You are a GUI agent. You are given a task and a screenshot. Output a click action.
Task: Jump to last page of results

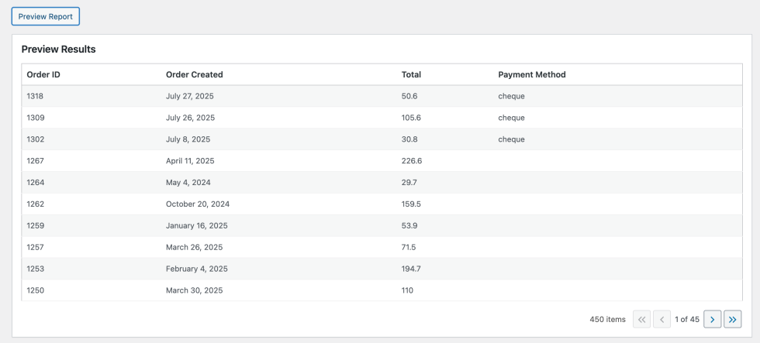[732, 319]
